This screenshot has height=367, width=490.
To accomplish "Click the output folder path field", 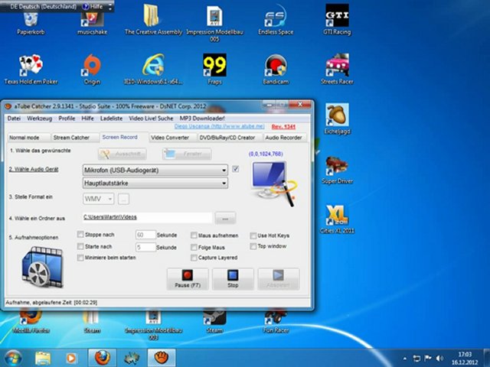I will pos(147,219).
